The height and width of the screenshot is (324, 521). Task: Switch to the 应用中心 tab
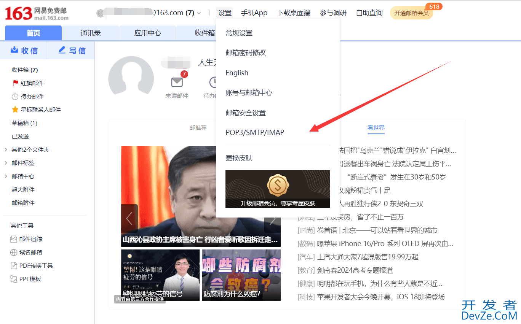click(x=147, y=33)
